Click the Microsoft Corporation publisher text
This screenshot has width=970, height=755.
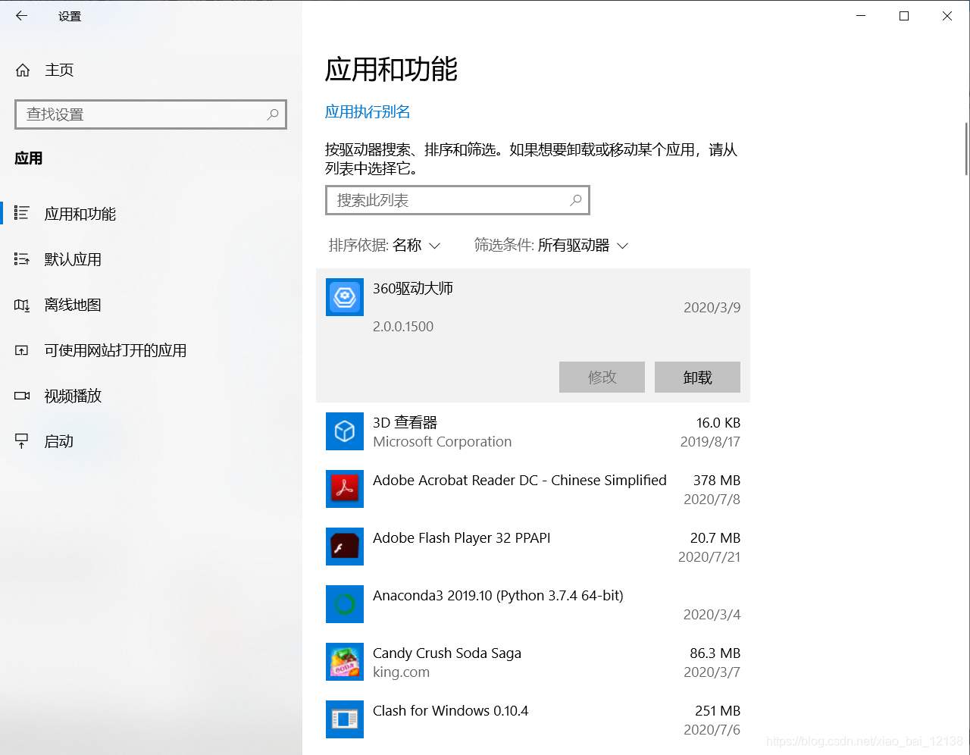tap(443, 442)
